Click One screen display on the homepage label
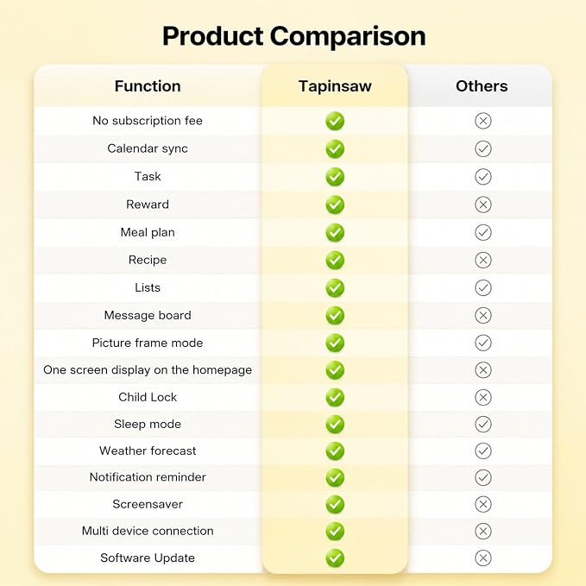Image resolution: width=586 pixels, height=586 pixels. [x=148, y=370]
